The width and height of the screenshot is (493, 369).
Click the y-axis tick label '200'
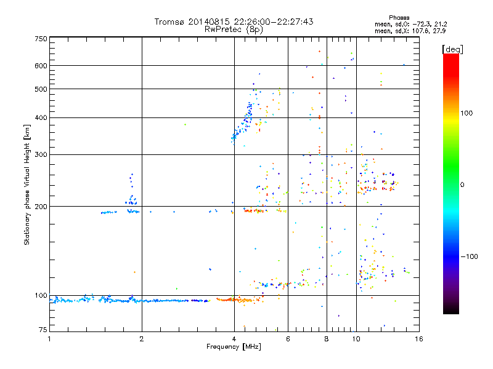(x=41, y=207)
